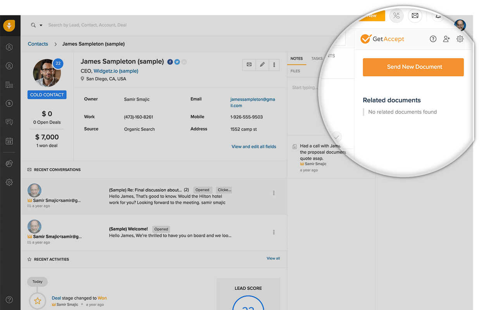Click the mobile number 1-926-555-9503

(x=246, y=117)
